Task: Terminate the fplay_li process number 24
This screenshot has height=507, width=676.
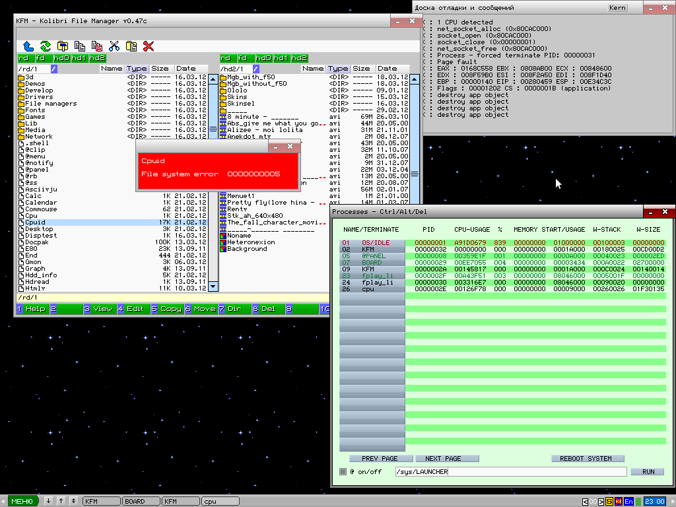Action: [x=372, y=283]
